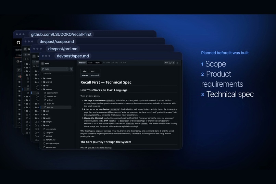Open the main branch dropdown
276x184 pixels.
(54, 69)
